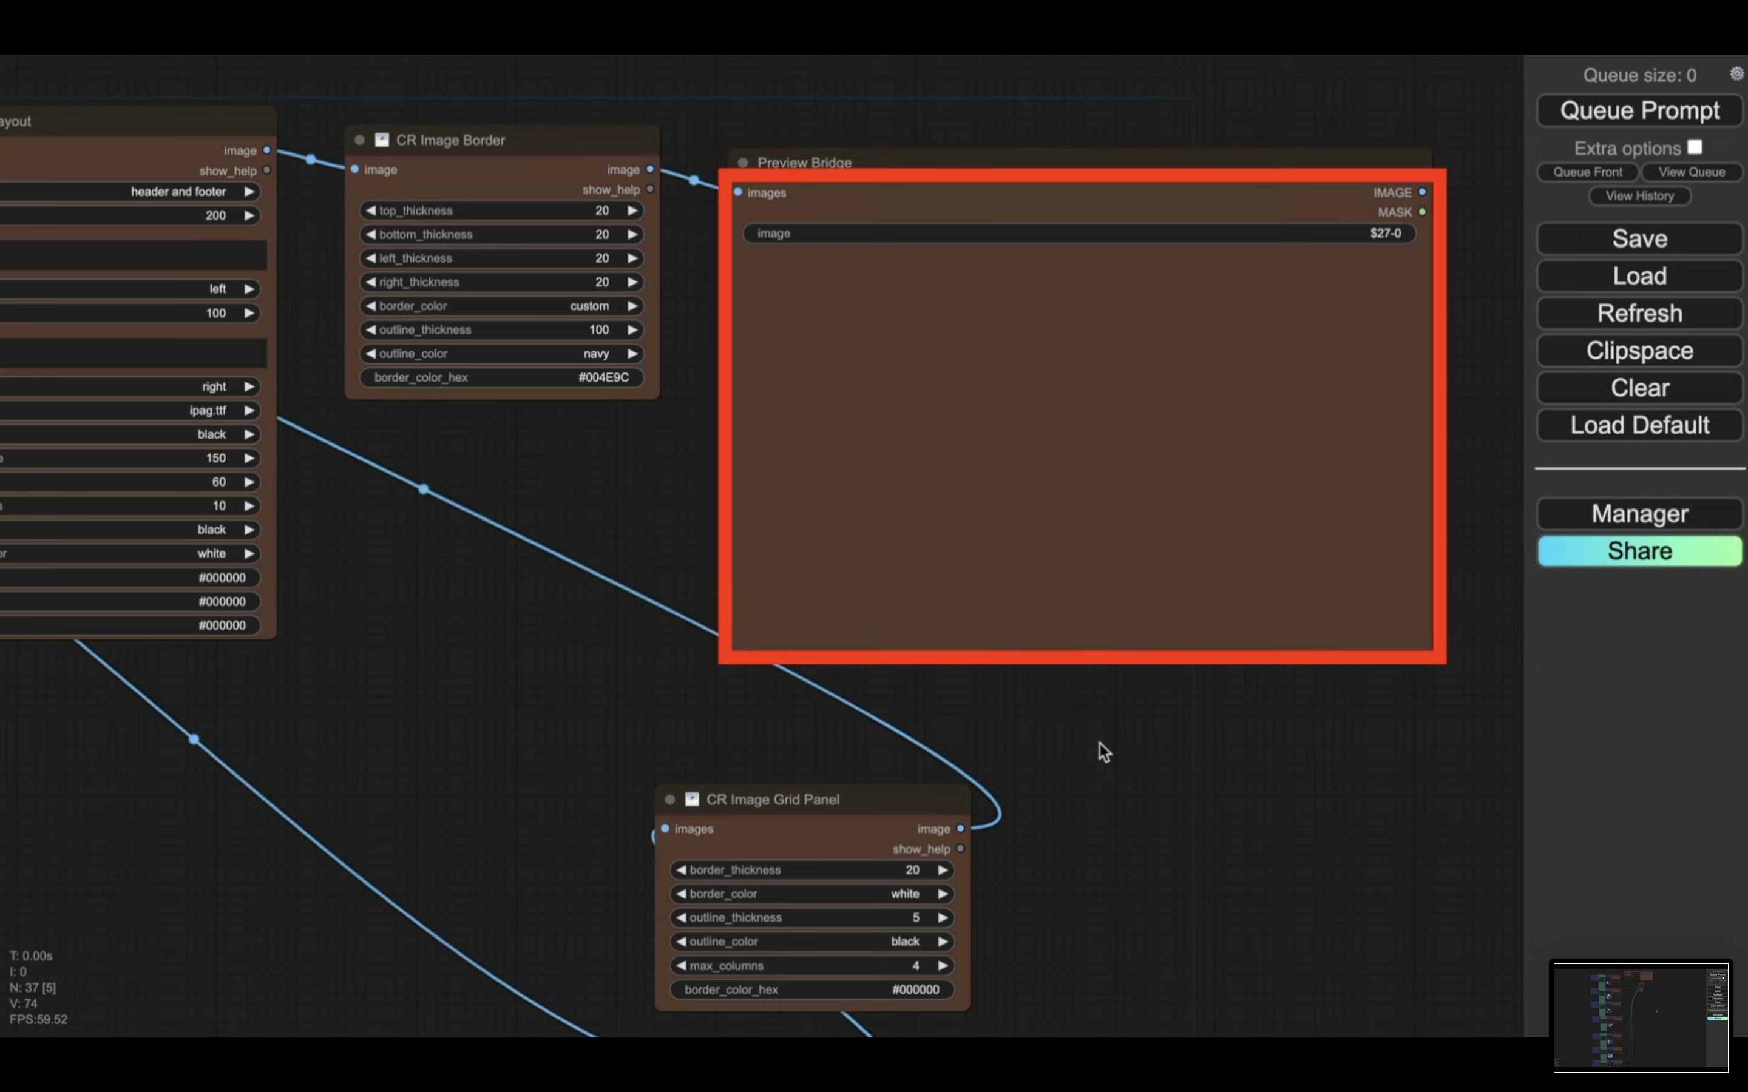Viewport: 1748px width, 1092px height.
Task: Open View Queue
Action: click(1692, 172)
